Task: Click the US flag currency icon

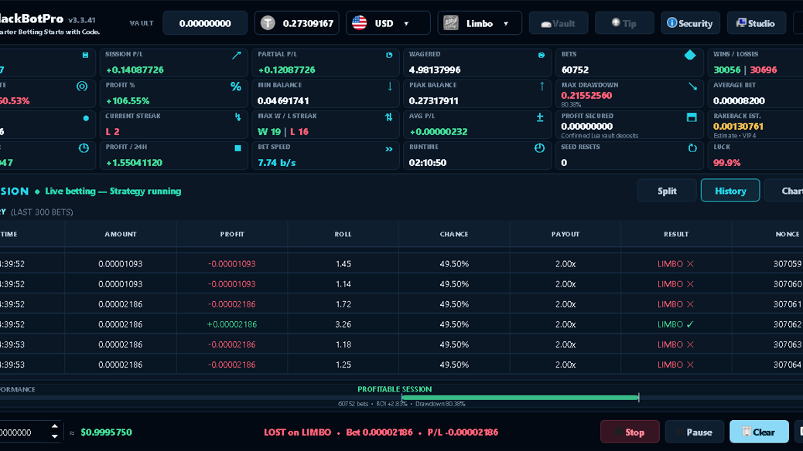Action: pyautogui.click(x=360, y=23)
